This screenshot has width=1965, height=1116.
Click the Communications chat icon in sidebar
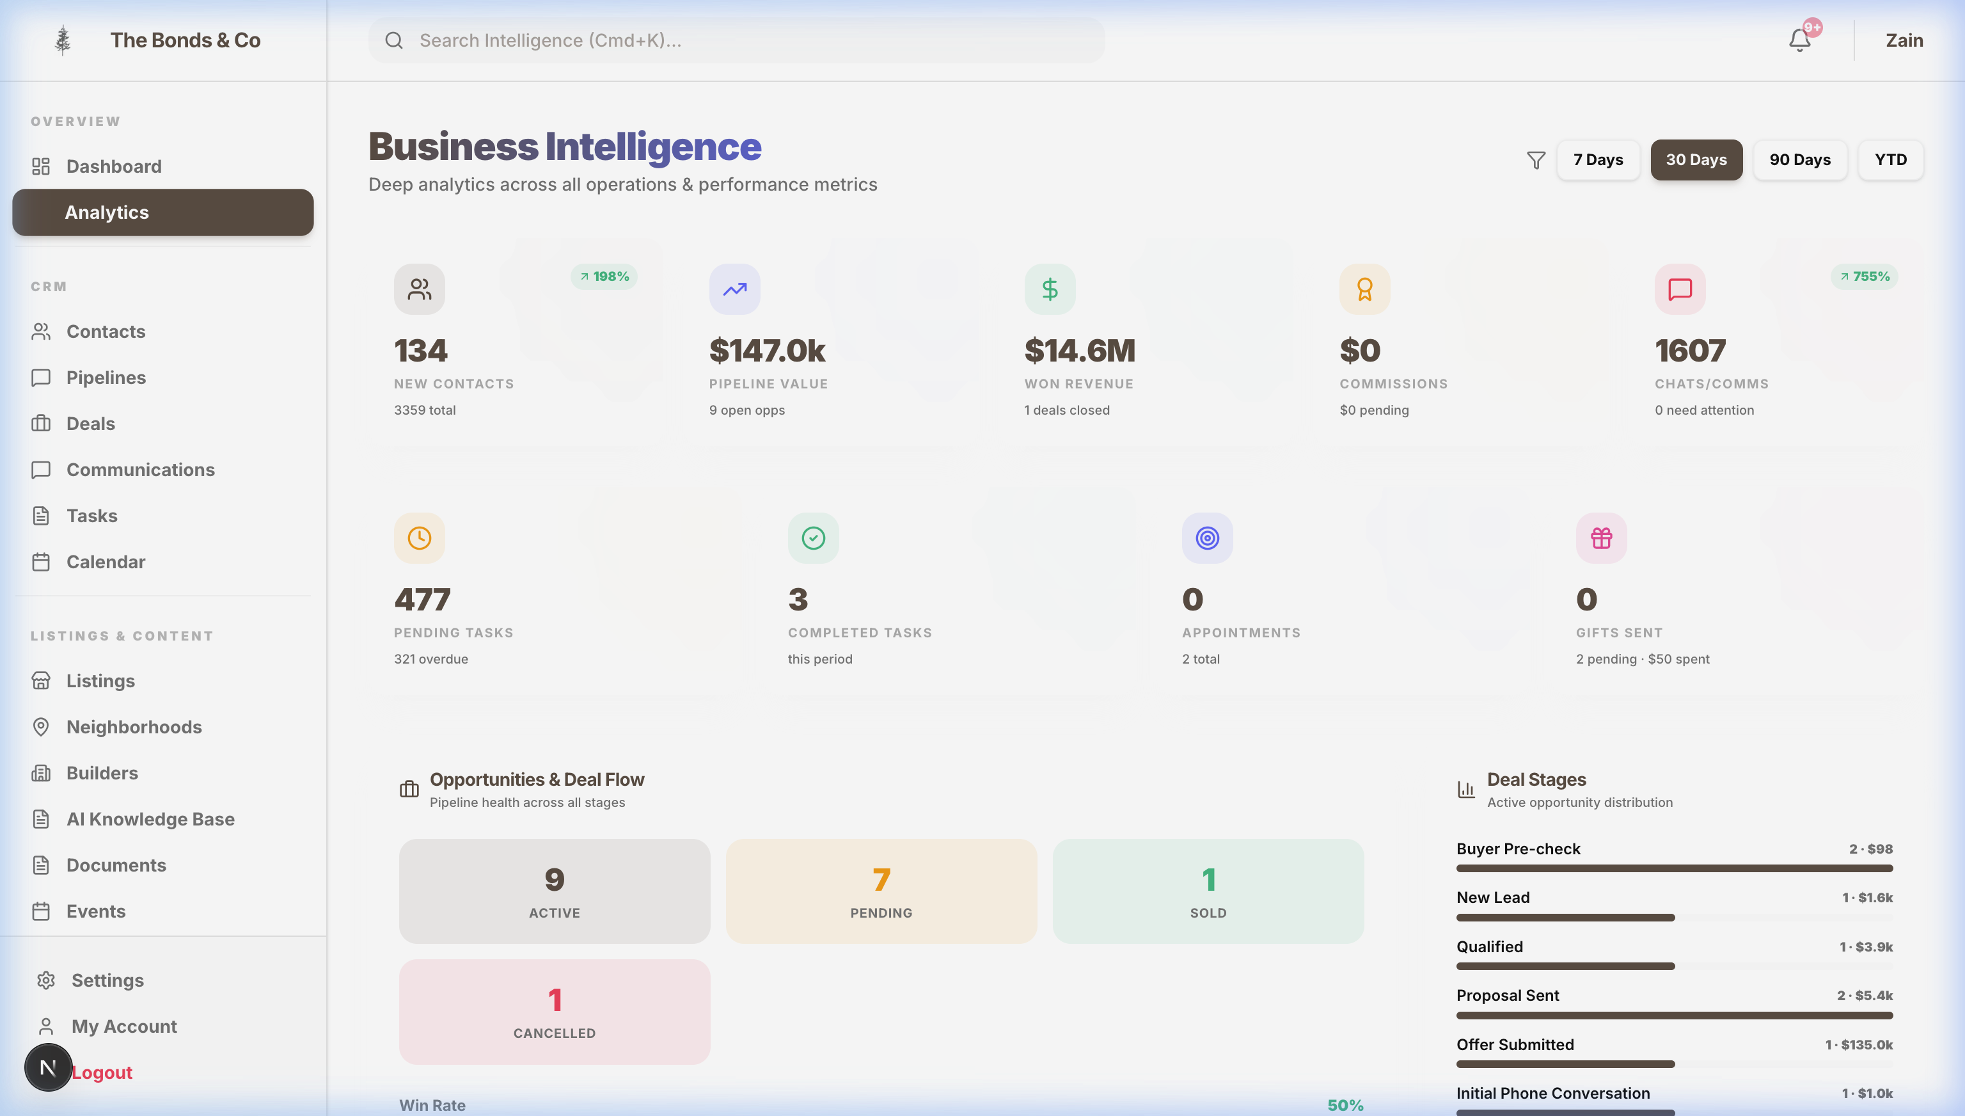(42, 469)
